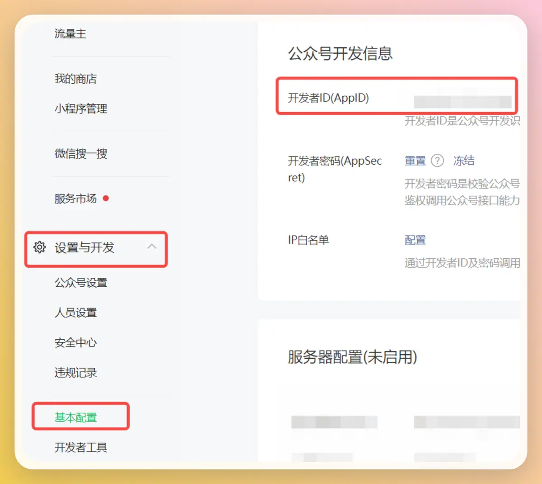Go to 小程序管理
Viewport: 542px width, 484px height.
[81, 109]
